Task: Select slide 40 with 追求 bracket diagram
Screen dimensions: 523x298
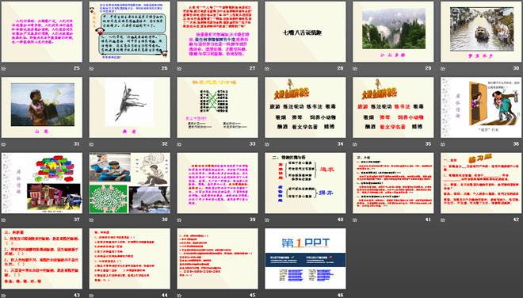Action: (305, 183)
